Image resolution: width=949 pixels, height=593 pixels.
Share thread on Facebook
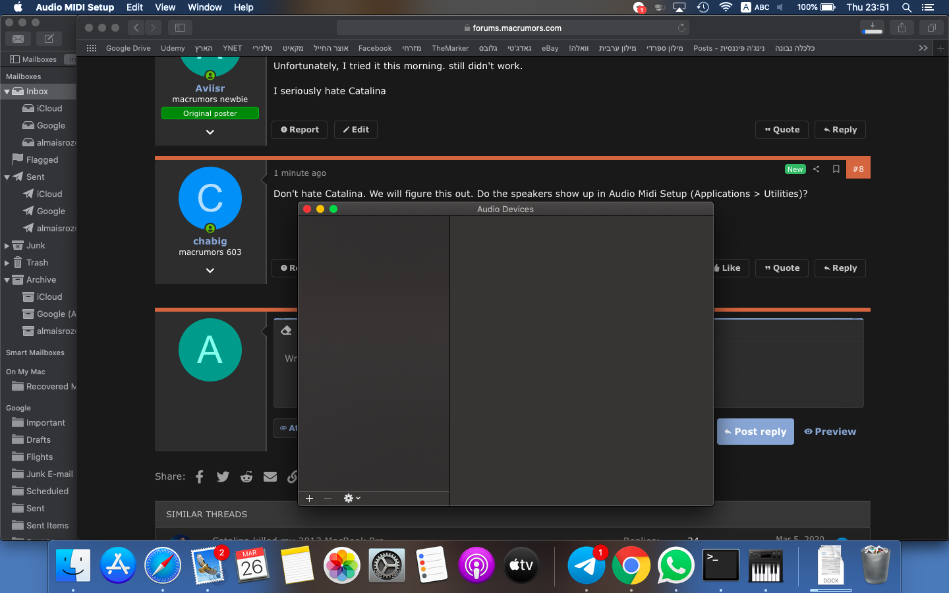200,476
